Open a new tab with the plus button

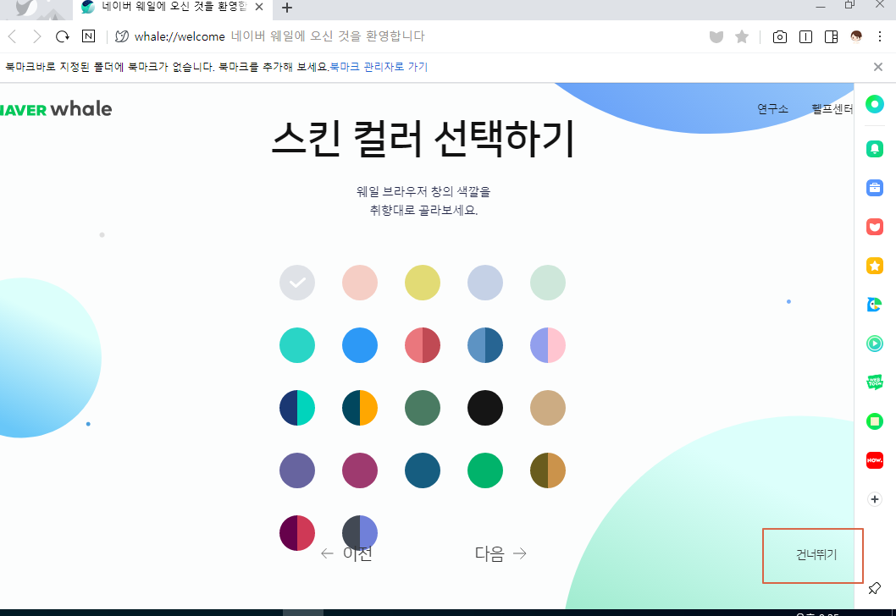tap(287, 8)
